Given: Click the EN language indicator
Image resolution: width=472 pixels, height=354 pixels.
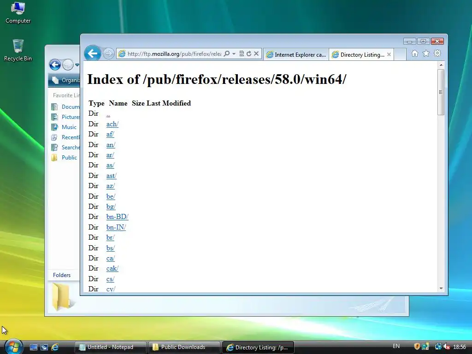Looking at the screenshot, I should [396, 346].
